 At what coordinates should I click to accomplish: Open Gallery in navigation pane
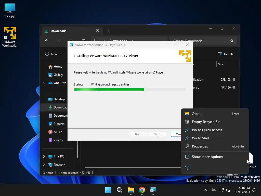tap(56, 75)
